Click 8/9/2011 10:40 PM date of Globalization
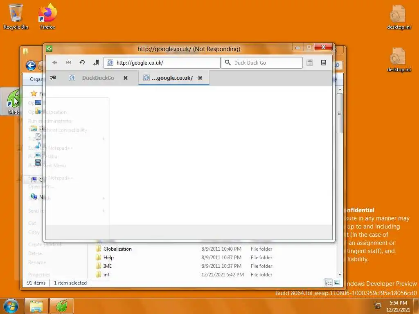Image resolution: width=419 pixels, height=314 pixels. click(221, 249)
